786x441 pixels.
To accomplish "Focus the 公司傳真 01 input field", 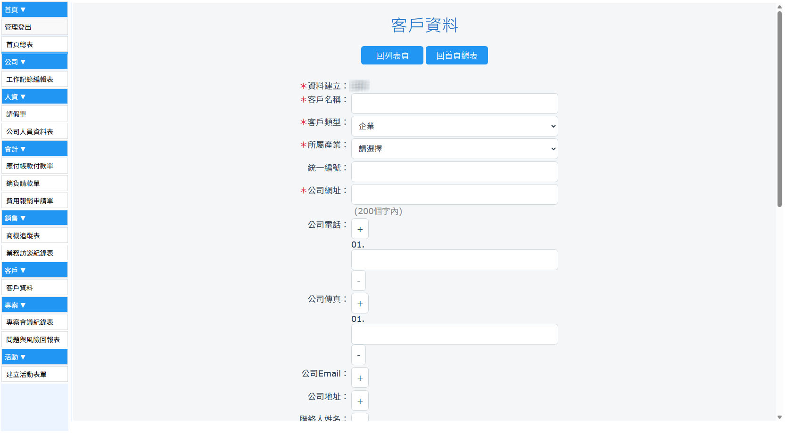I will 455,334.
